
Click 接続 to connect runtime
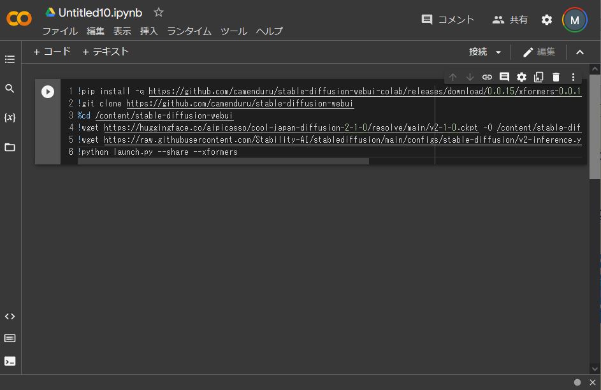pyautogui.click(x=478, y=52)
